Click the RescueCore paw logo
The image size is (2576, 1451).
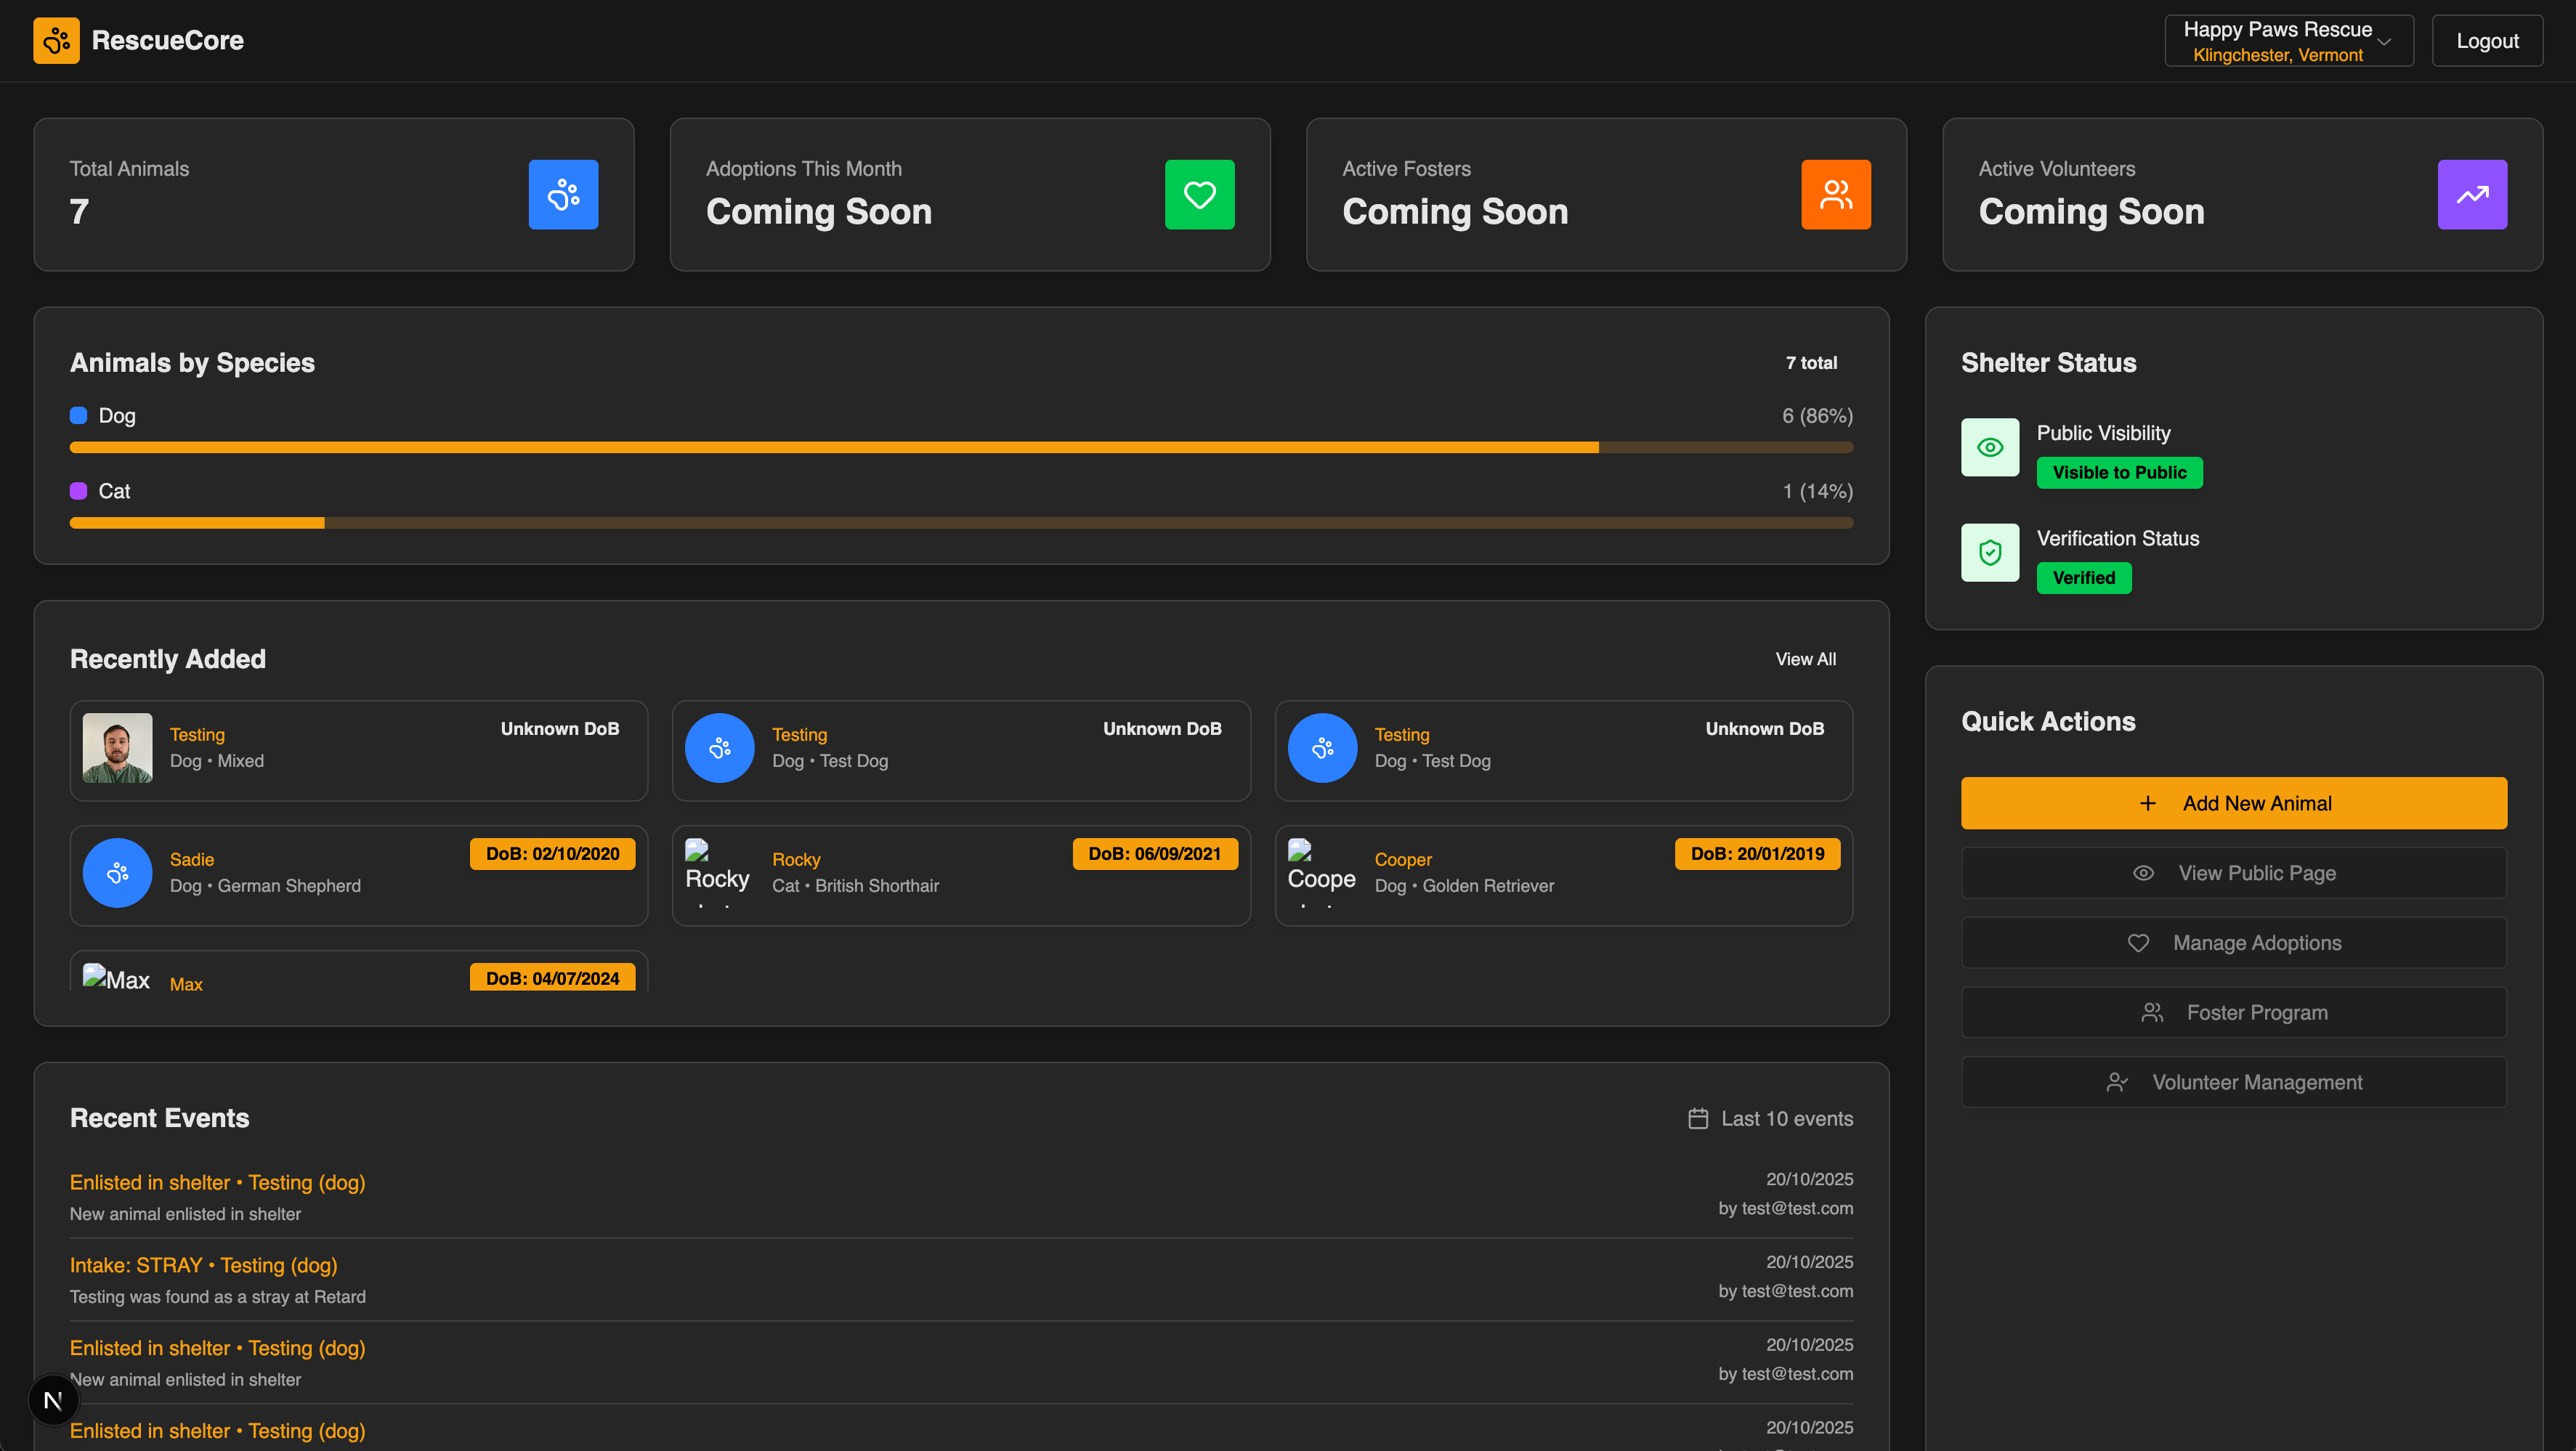56,40
